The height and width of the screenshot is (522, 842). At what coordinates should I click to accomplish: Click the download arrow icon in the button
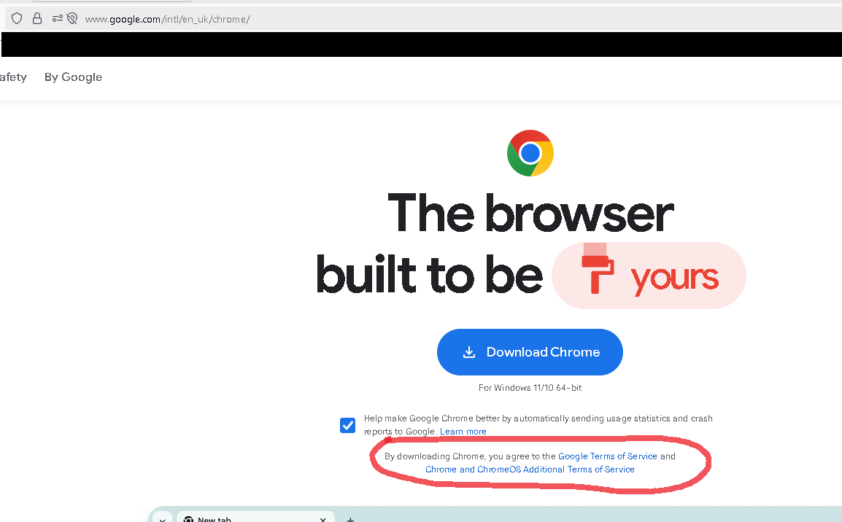(469, 352)
